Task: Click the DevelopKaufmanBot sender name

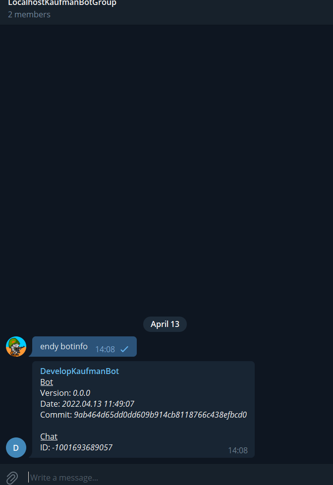Action: (x=80, y=371)
